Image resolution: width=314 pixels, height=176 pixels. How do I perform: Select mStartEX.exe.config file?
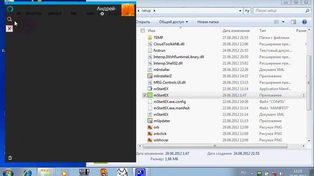170,102
